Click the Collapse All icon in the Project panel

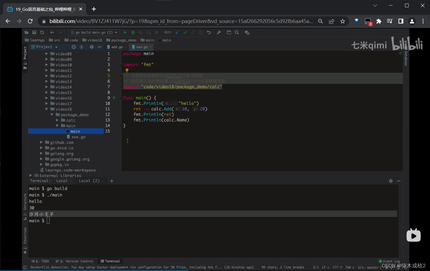82,47
